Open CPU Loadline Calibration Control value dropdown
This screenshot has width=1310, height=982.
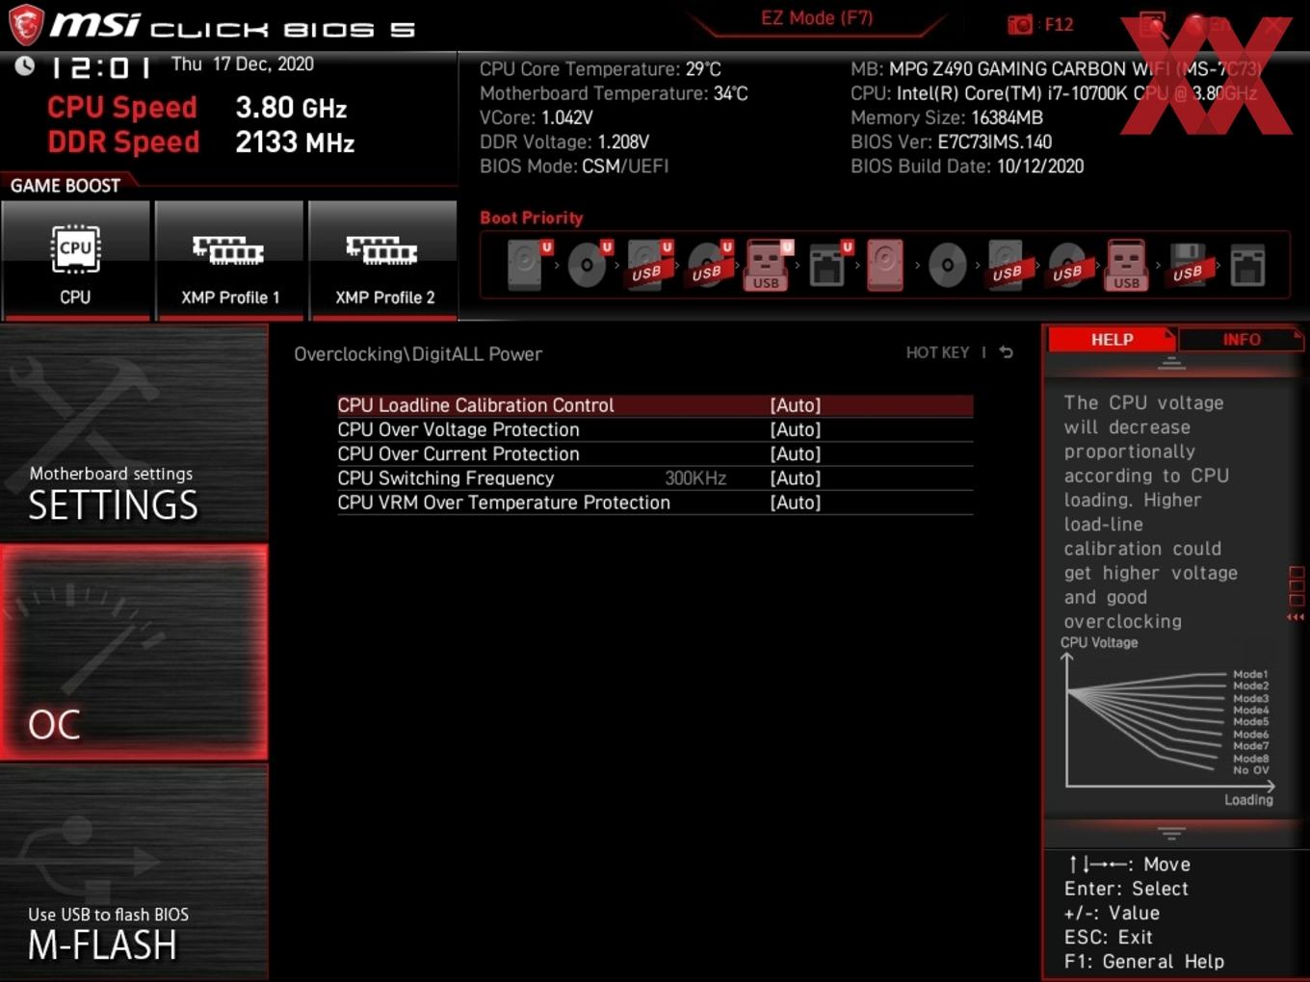(x=796, y=405)
